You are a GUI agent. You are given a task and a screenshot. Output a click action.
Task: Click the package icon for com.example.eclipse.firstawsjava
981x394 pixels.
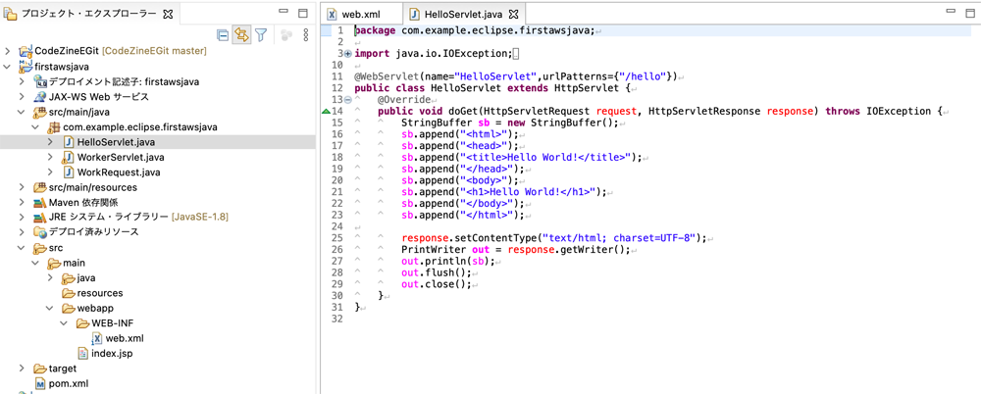(x=54, y=127)
